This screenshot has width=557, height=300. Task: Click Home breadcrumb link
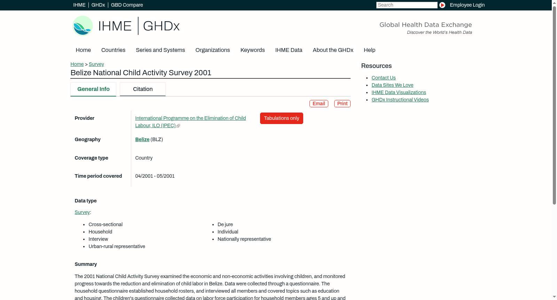point(77,64)
